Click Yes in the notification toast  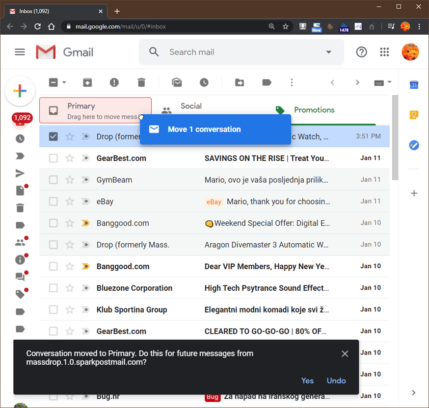[307, 380]
